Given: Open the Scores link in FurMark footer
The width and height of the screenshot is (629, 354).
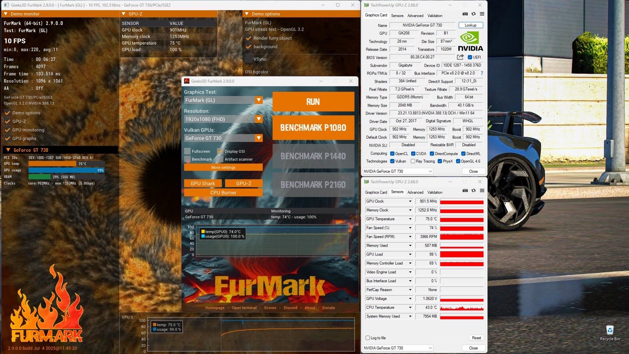Looking at the screenshot, I should tap(270, 308).
